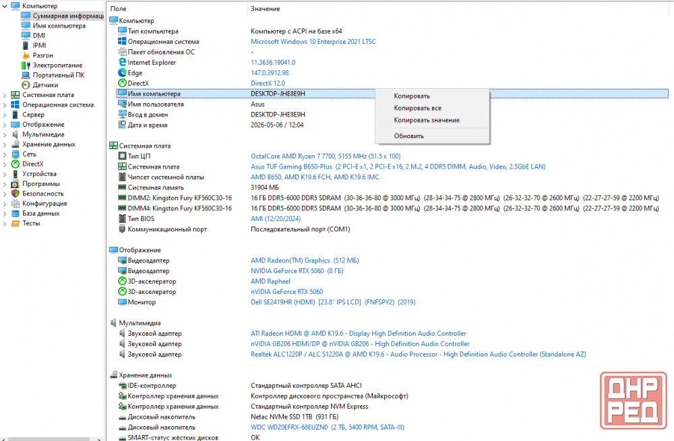This screenshot has height=441, width=674.
Task: Select Суммарная информация in the tree
Action: point(68,16)
